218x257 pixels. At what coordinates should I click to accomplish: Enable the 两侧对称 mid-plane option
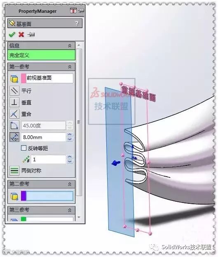(14, 171)
